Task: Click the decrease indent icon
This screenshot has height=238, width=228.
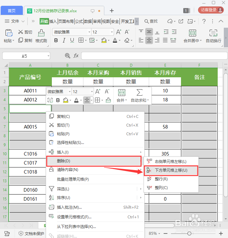Action: [166, 32]
